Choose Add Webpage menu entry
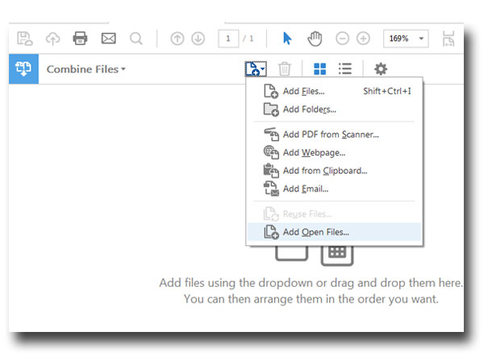The width and height of the screenshot is (484, 361). pos(314,152)
